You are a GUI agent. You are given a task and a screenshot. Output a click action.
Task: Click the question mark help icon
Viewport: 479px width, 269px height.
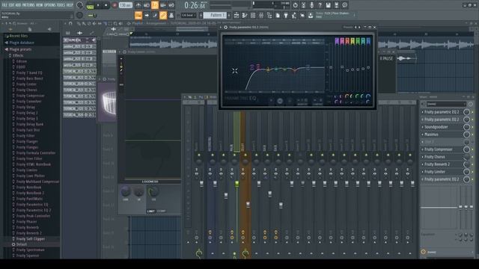tap(320, 5)
